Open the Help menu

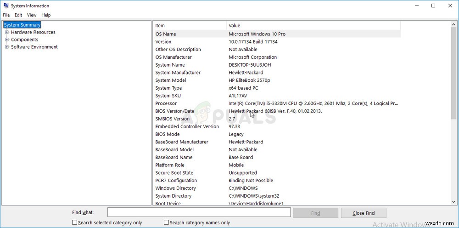[46, 15]
